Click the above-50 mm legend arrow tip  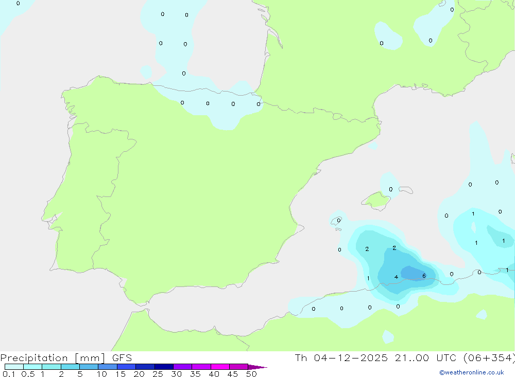pos(257,367)
